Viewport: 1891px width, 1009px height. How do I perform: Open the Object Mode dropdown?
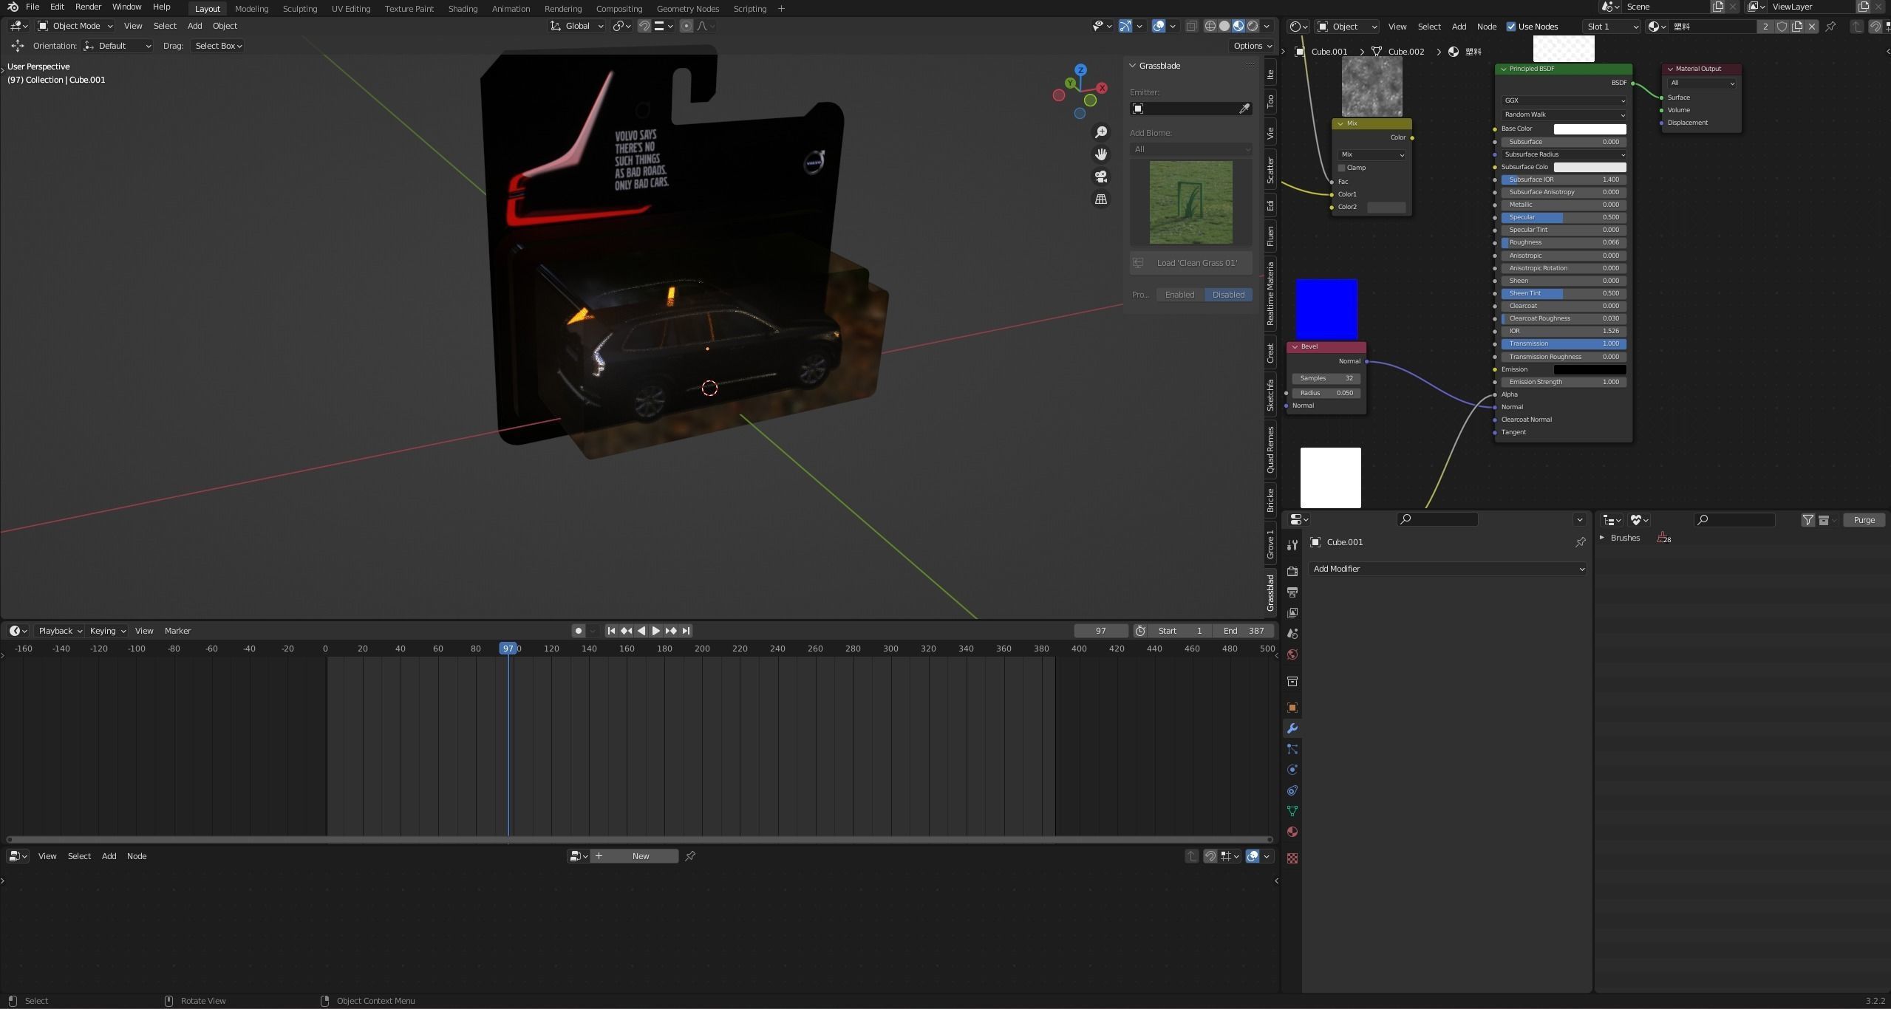pyautogui.click(x=75, y=26)
